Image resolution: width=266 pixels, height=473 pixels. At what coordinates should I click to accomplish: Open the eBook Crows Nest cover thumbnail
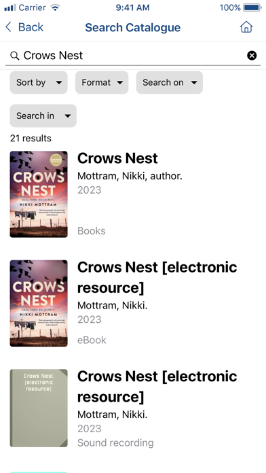pos(39,303)
